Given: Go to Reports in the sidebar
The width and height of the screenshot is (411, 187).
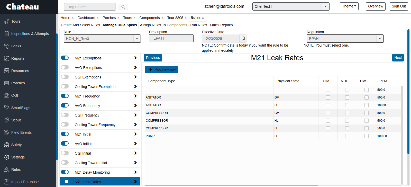Looking at the screenshot, I should 17,58.
